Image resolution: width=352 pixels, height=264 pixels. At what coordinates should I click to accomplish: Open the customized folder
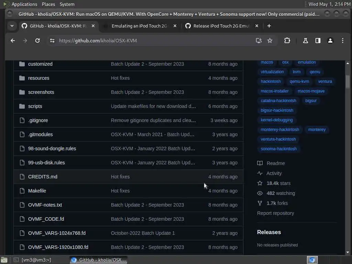[x=40, y=64]
